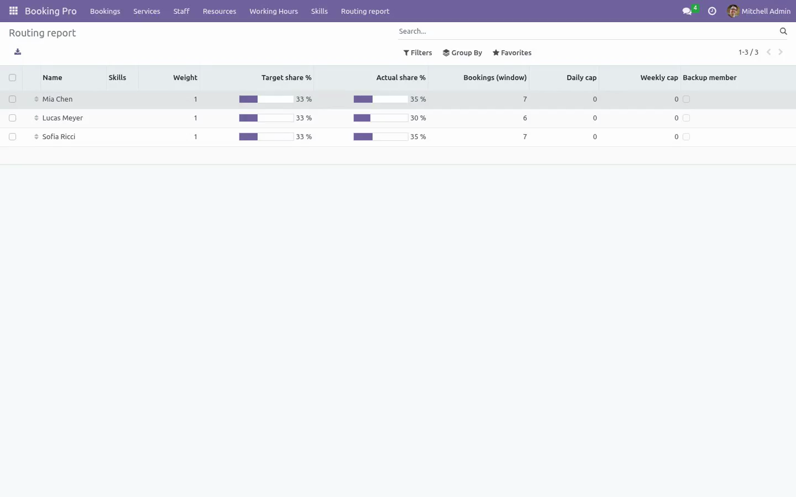Toggle the select-all rows checkbox
The height and width of the screenshot is (497, 796).
[x=12, y=78]
